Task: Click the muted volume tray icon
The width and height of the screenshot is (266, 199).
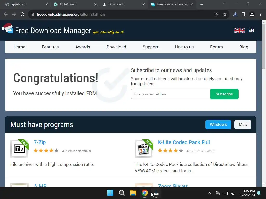Action: pos(232,193)
